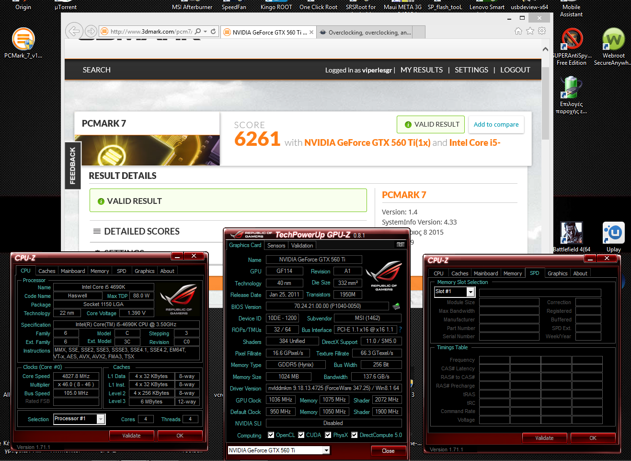This screenshot has height=461, width=631.
Task: Click the GPU-Z BIOS save chip icon
Action: (x=396, y=306)
